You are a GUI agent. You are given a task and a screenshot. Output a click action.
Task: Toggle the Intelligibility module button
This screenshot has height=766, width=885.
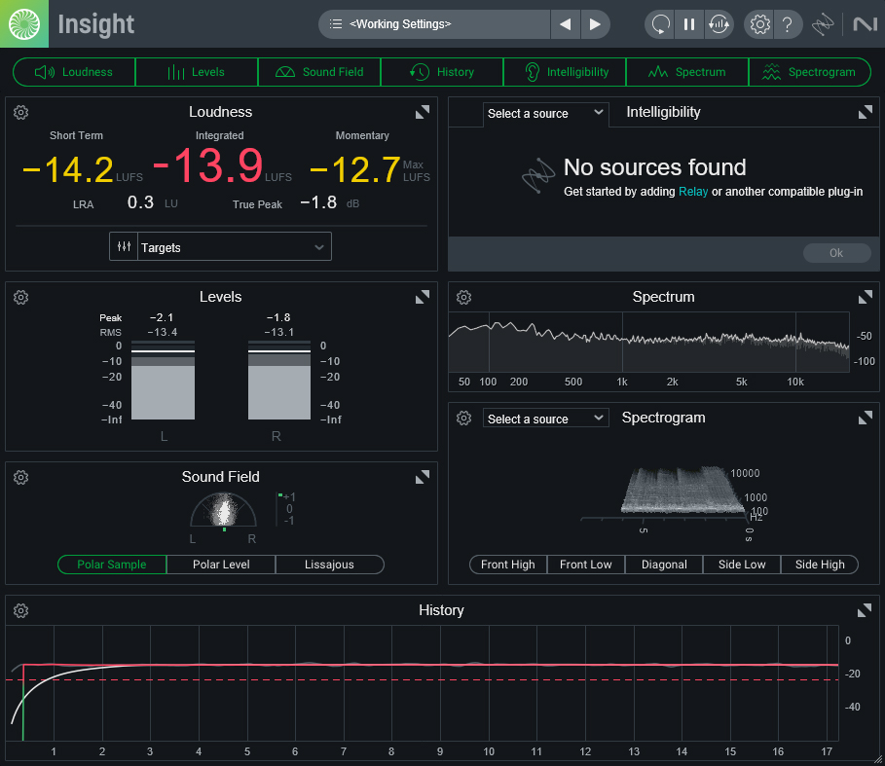click(565, 72)
